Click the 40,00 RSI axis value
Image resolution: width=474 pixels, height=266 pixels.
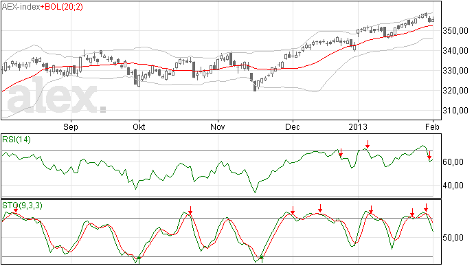pos(453,186)
